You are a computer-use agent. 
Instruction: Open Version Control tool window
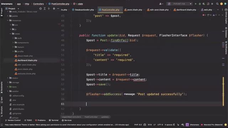tap(13, 120)
